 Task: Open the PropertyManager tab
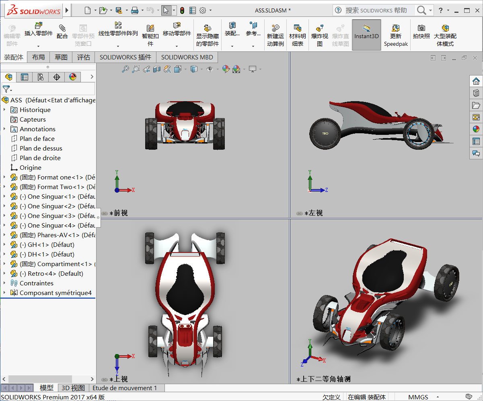pyautogui.click(x=25, y=77)
